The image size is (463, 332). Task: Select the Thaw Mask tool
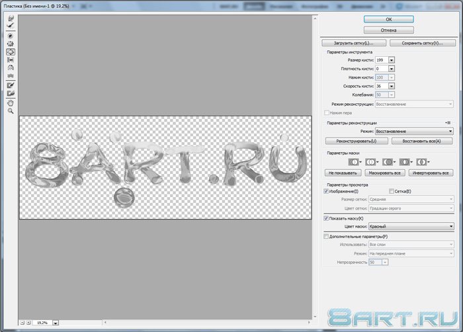pos(11,93)
